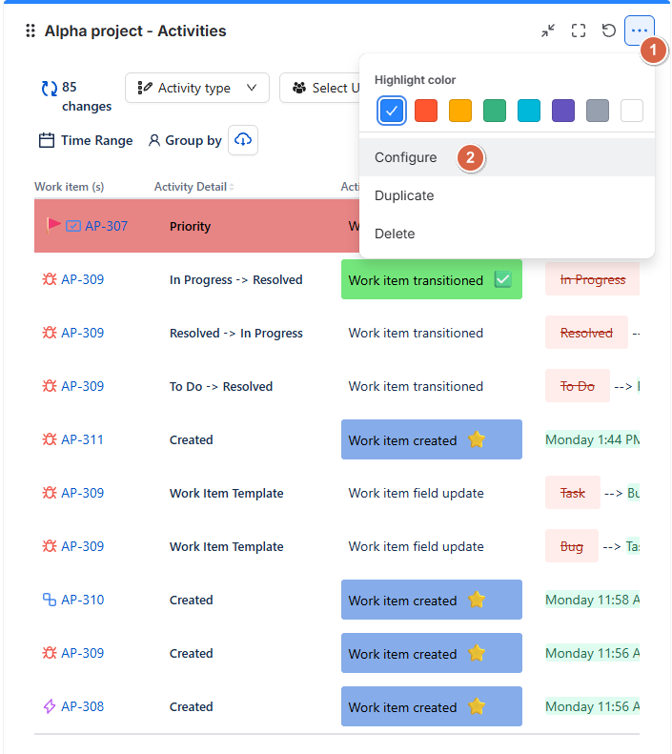Click the Monday 1:44 PM timestamp
The height and width of the screenshot is (754, 672).
tap(592, 439)
